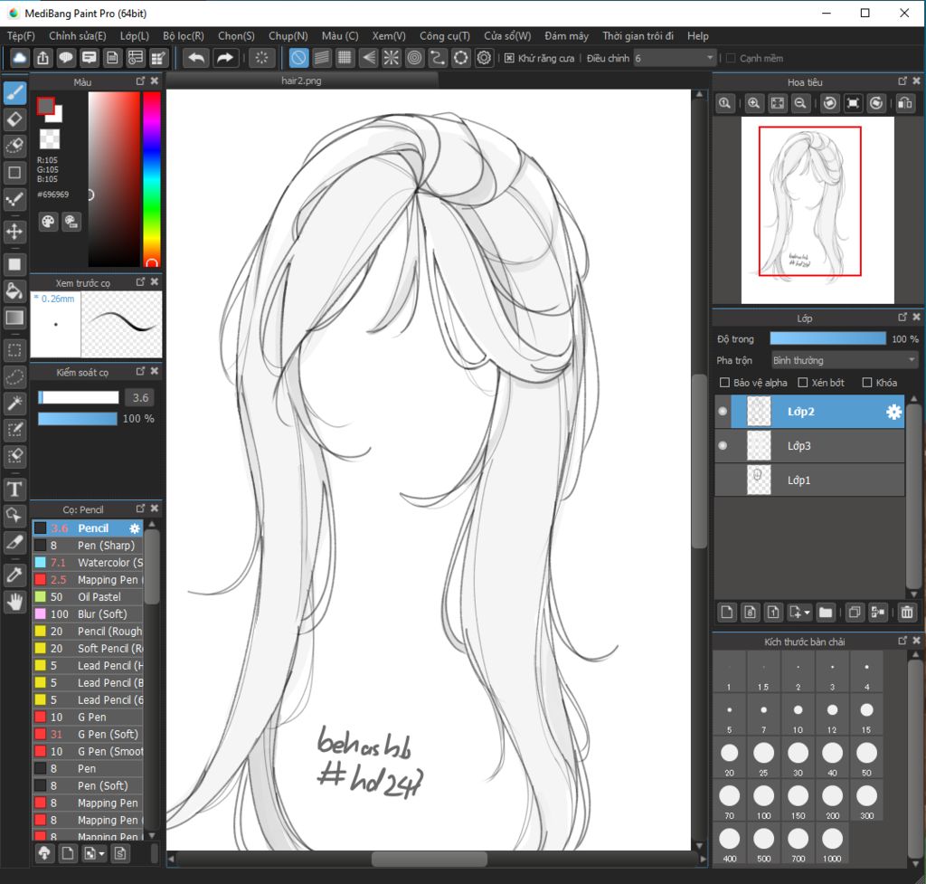This screenshot has height=884, width=926.
Task: Open the Bộ lọc(R) menu
Action: (184, 36)
